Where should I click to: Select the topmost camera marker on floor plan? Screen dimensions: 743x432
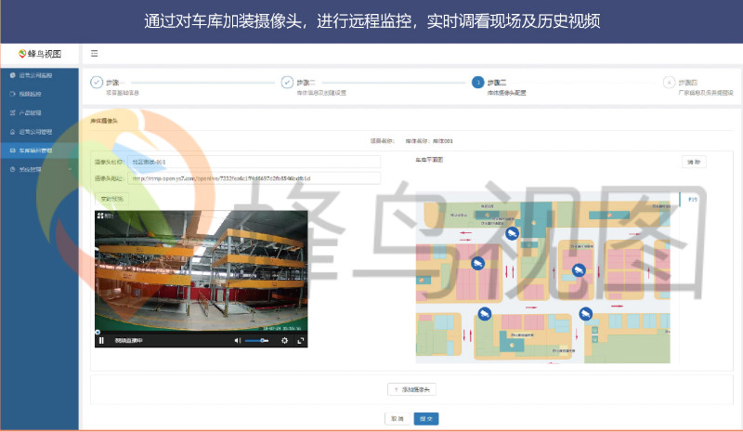pos(512,233)
